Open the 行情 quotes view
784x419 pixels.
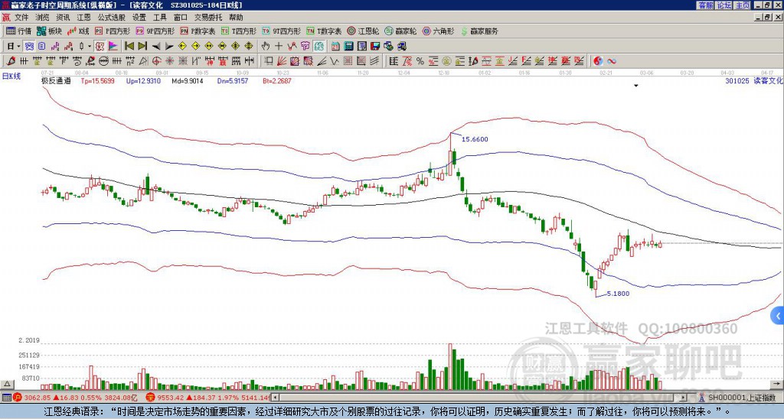19,31
